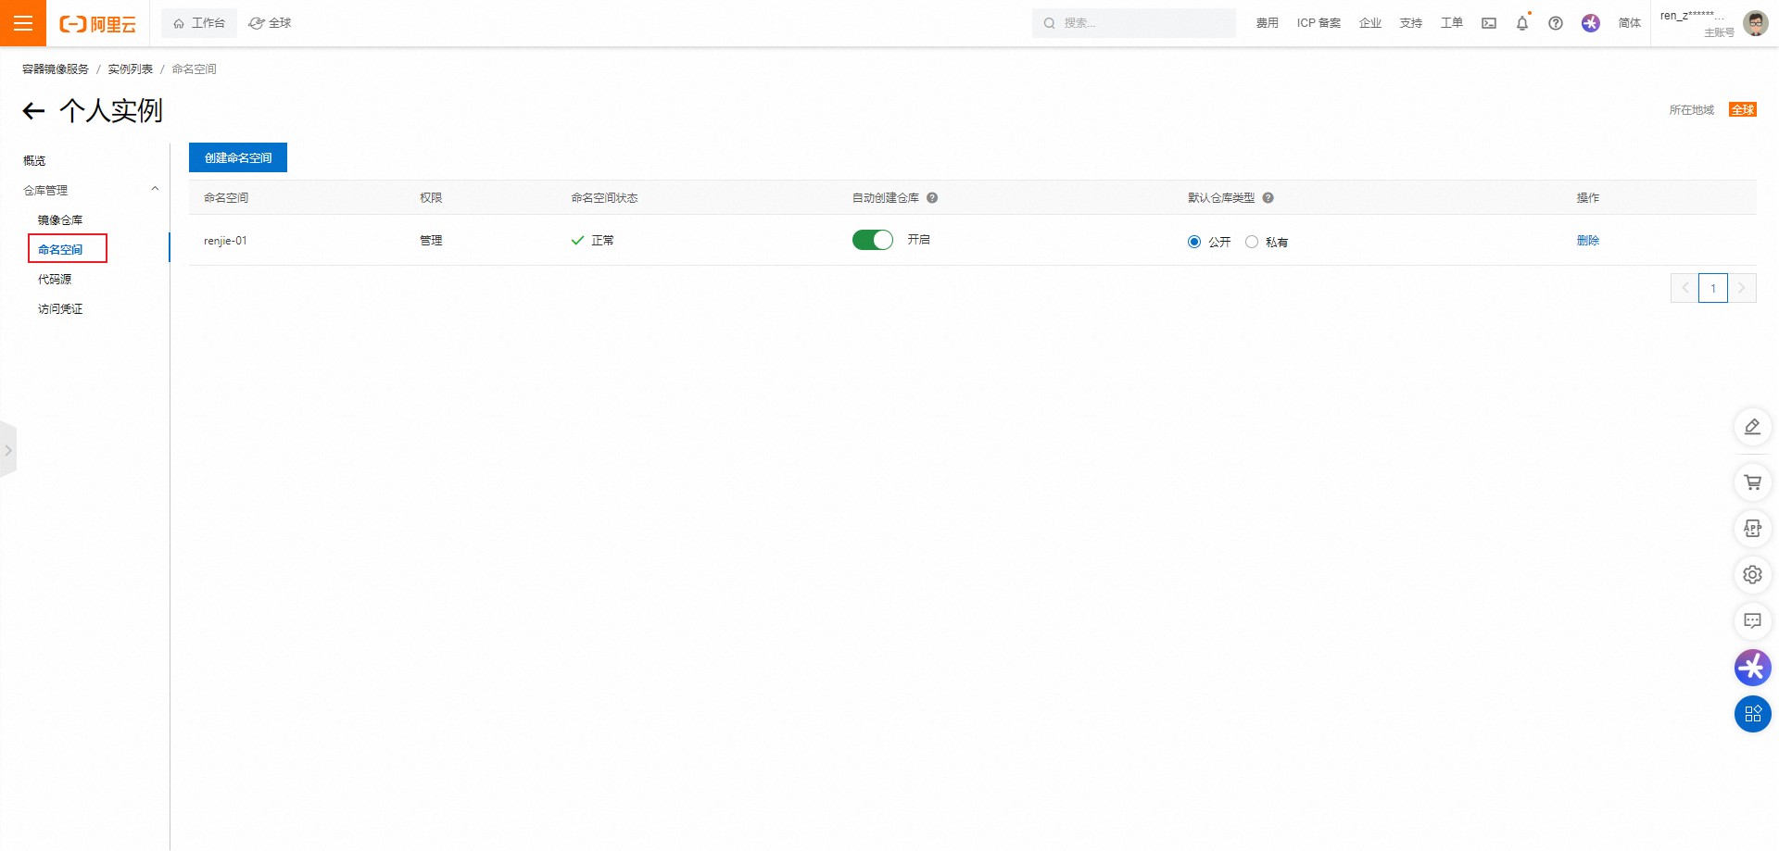Open 镜像仓库 in the sidebar
Viewport: 1779px width, 851px height.
point(60,220)
